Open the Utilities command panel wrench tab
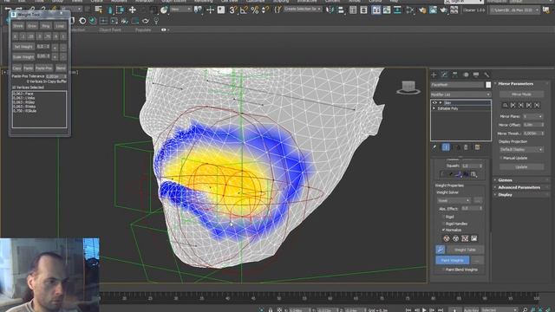Viewport: 555px width, 312px height. tap(486, 75)
